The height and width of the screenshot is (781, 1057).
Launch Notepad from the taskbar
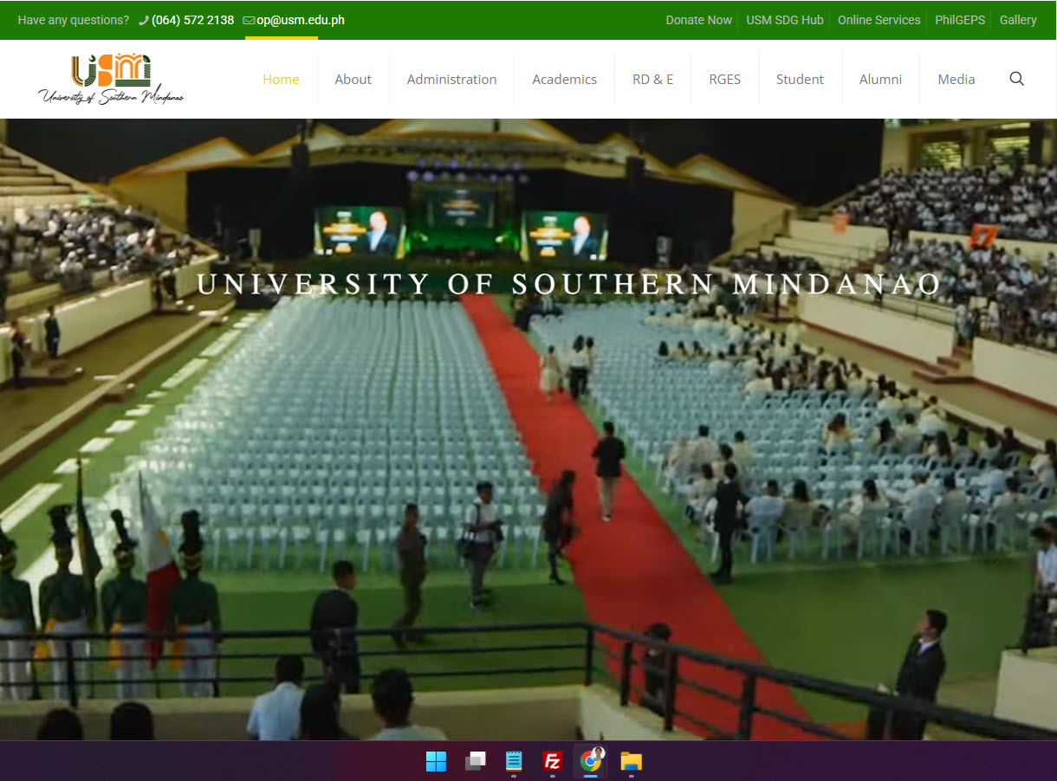(x=514, y=761)
